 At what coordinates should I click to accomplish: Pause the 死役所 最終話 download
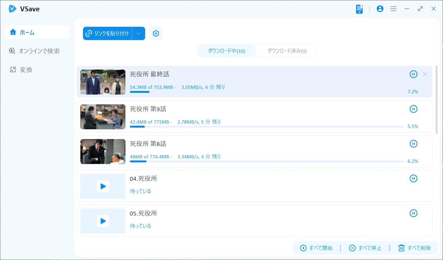tap(413, 74)
